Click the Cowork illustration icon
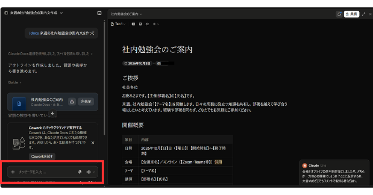The image size is (373, 195). pyautogui.click(x=19, y=143)
